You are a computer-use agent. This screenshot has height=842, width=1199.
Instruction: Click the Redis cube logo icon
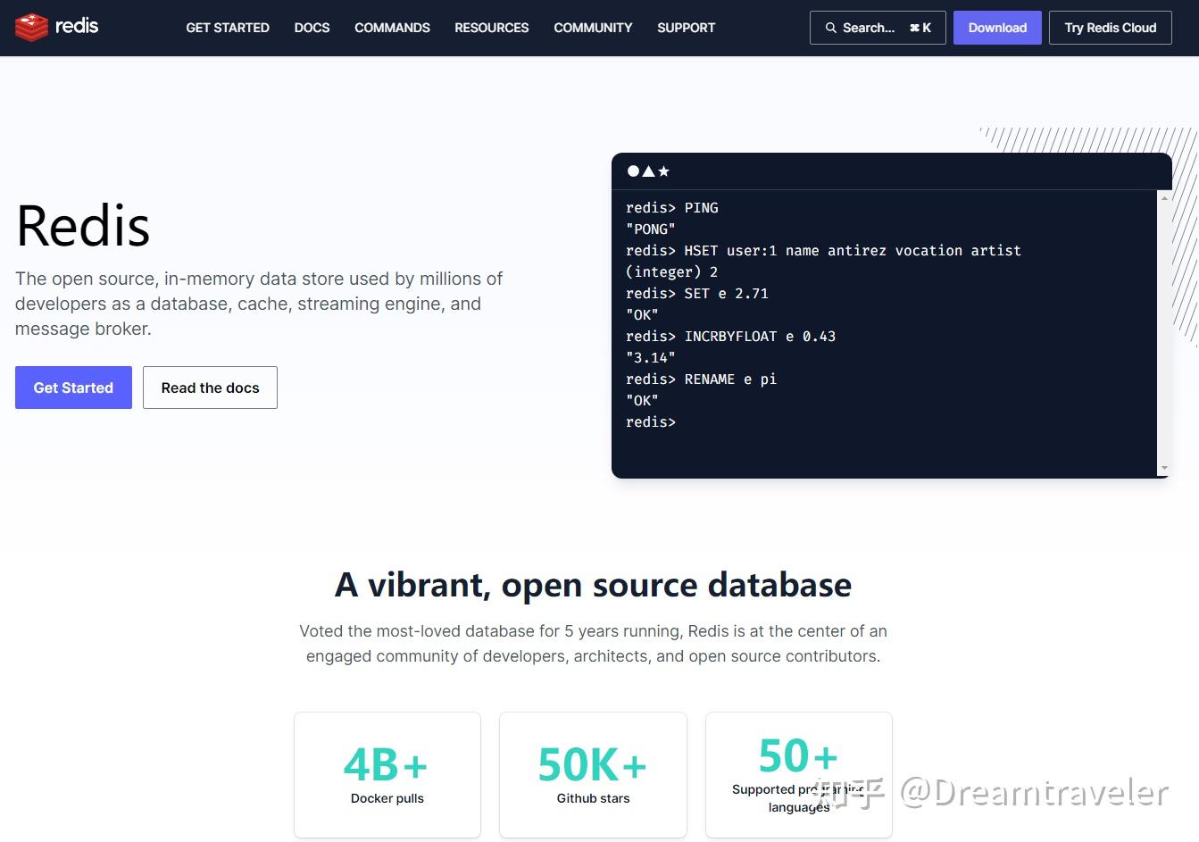[31, 28]
